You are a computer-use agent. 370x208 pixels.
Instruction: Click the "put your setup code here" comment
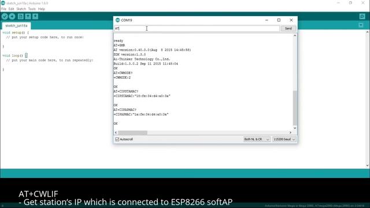point(45,37)
